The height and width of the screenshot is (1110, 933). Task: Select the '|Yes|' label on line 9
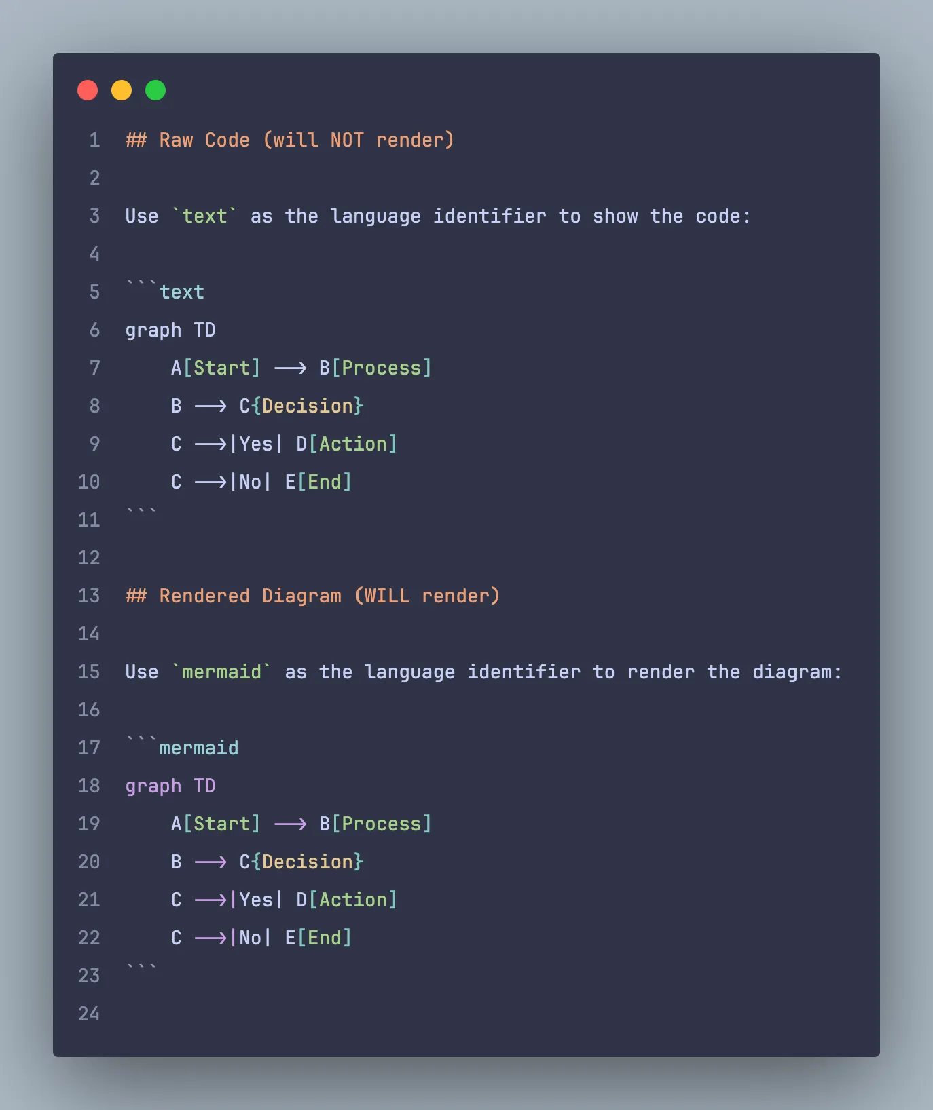click(255, 444)
